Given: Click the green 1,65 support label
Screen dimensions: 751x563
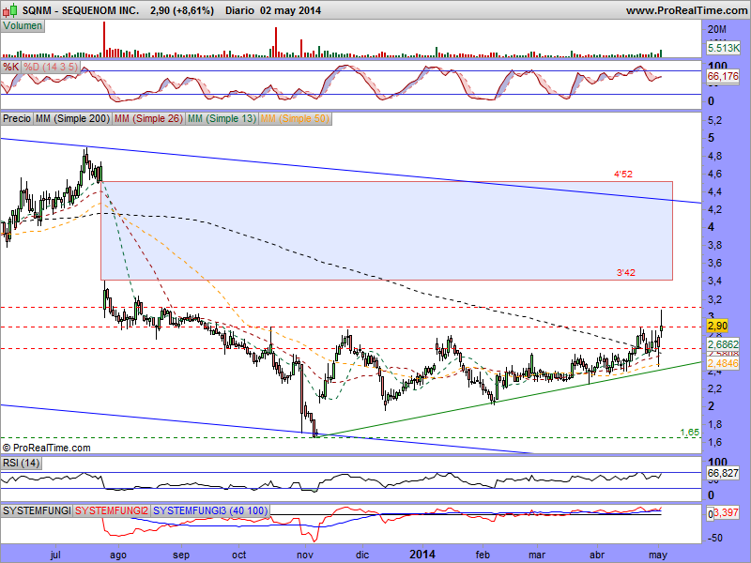Looking at the screenshot, I should tap(689, 433).
